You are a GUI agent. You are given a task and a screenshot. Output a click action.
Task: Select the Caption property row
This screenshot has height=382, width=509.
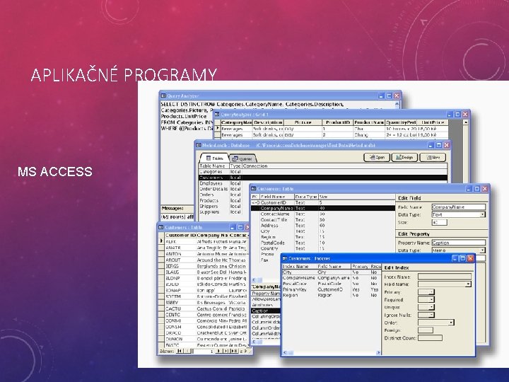[266, 311]
